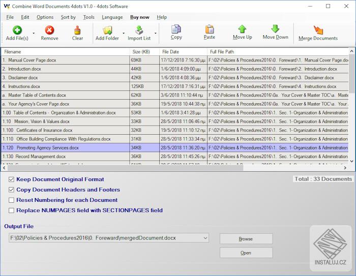The image size is (356, 276).
Task: Remove selected file with Remove icon
Action: (x=49, y=30)
